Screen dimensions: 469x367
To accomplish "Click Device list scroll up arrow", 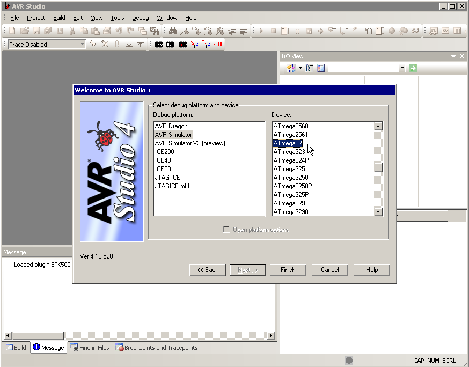I will [378, 126].
